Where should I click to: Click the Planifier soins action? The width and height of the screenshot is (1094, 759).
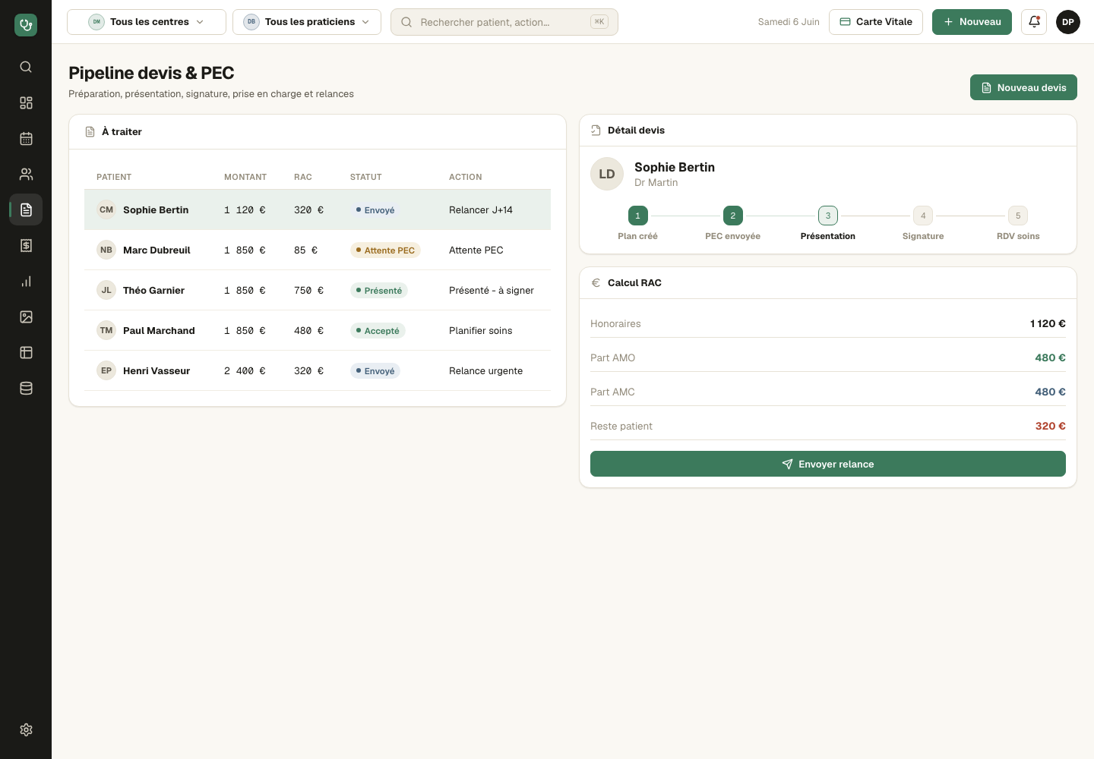[481, 331]
